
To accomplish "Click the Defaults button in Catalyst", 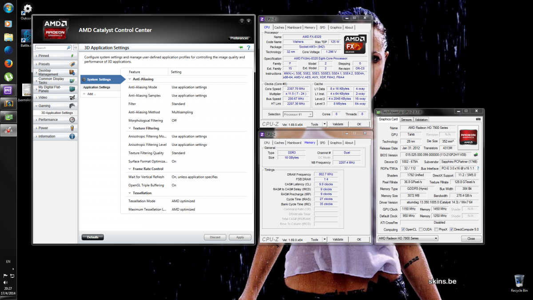I will [92, 237].
